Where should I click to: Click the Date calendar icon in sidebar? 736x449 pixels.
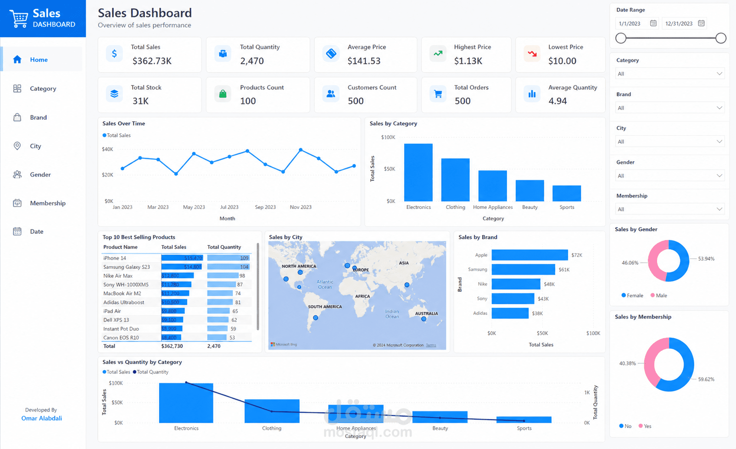(x=17, y=231)
